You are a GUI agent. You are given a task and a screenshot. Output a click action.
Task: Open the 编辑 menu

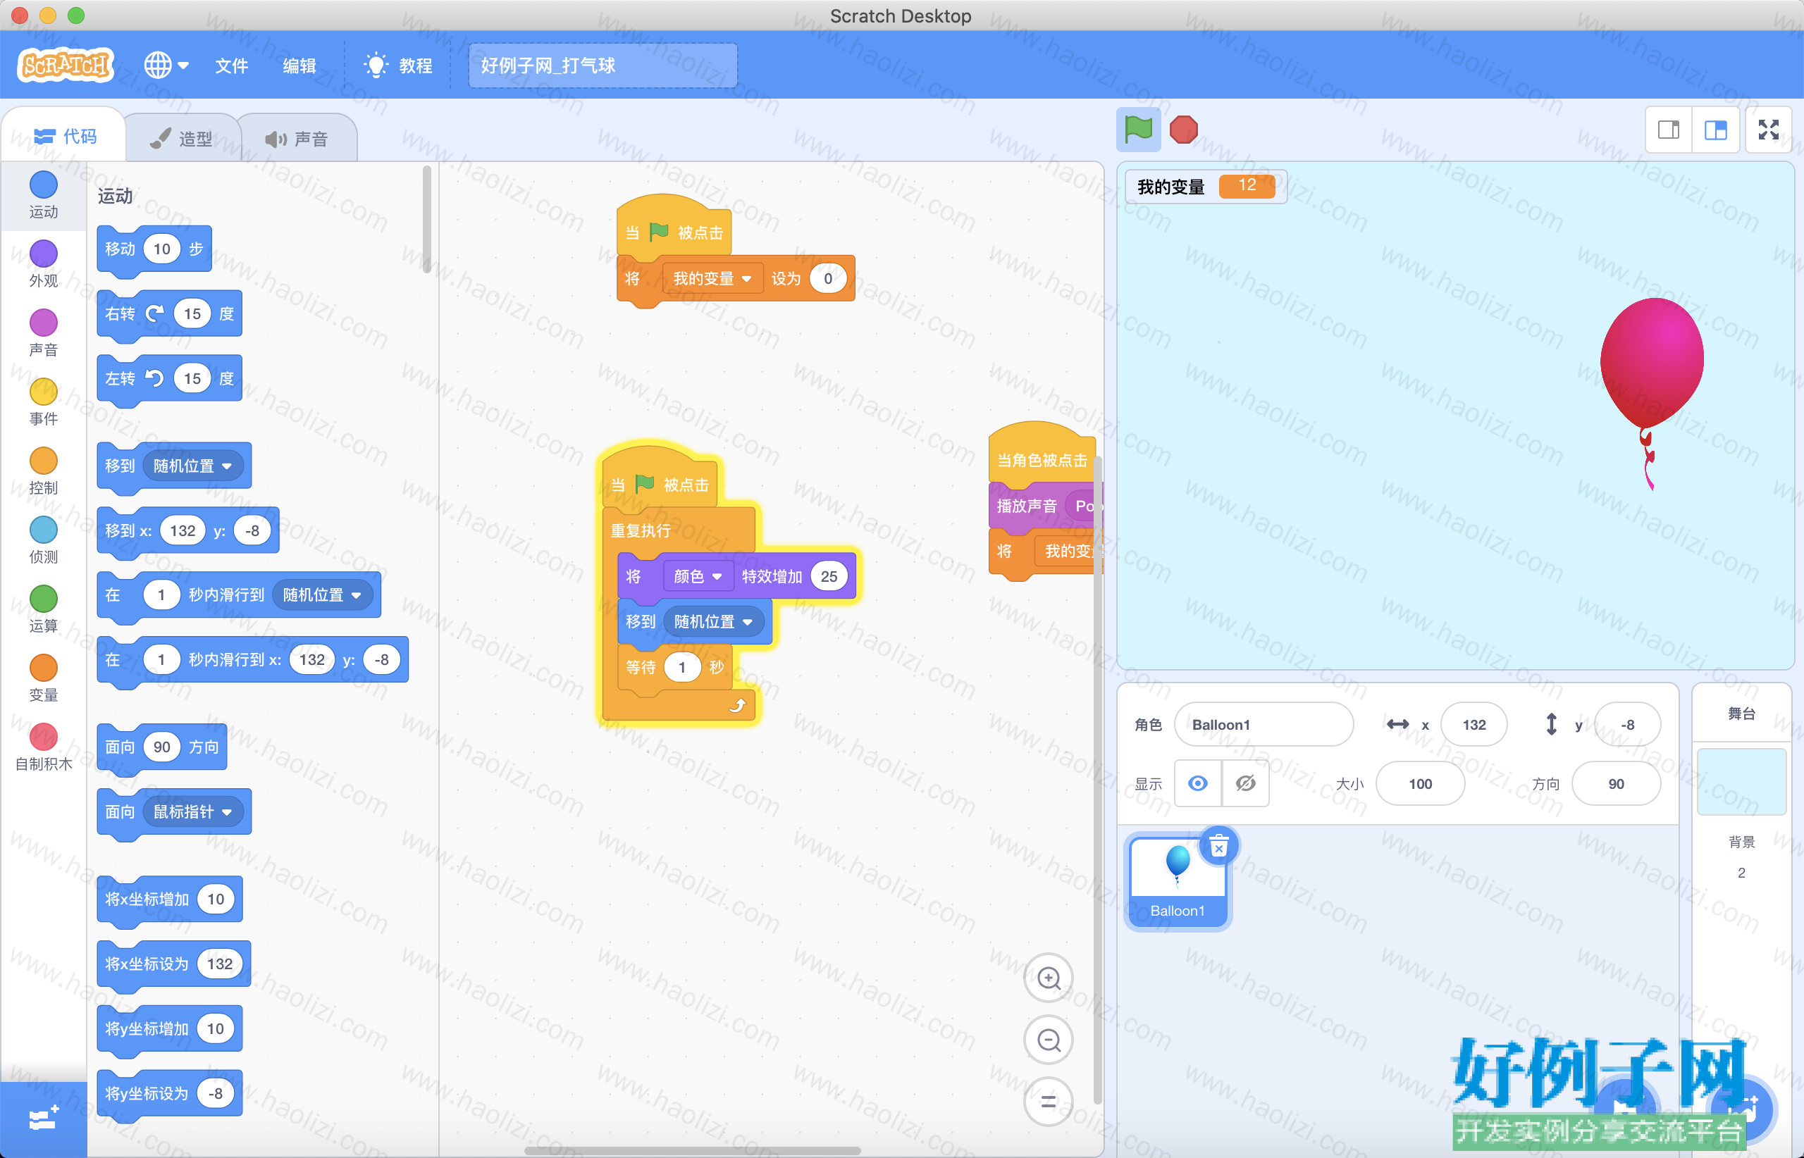(x=299, y=66)
